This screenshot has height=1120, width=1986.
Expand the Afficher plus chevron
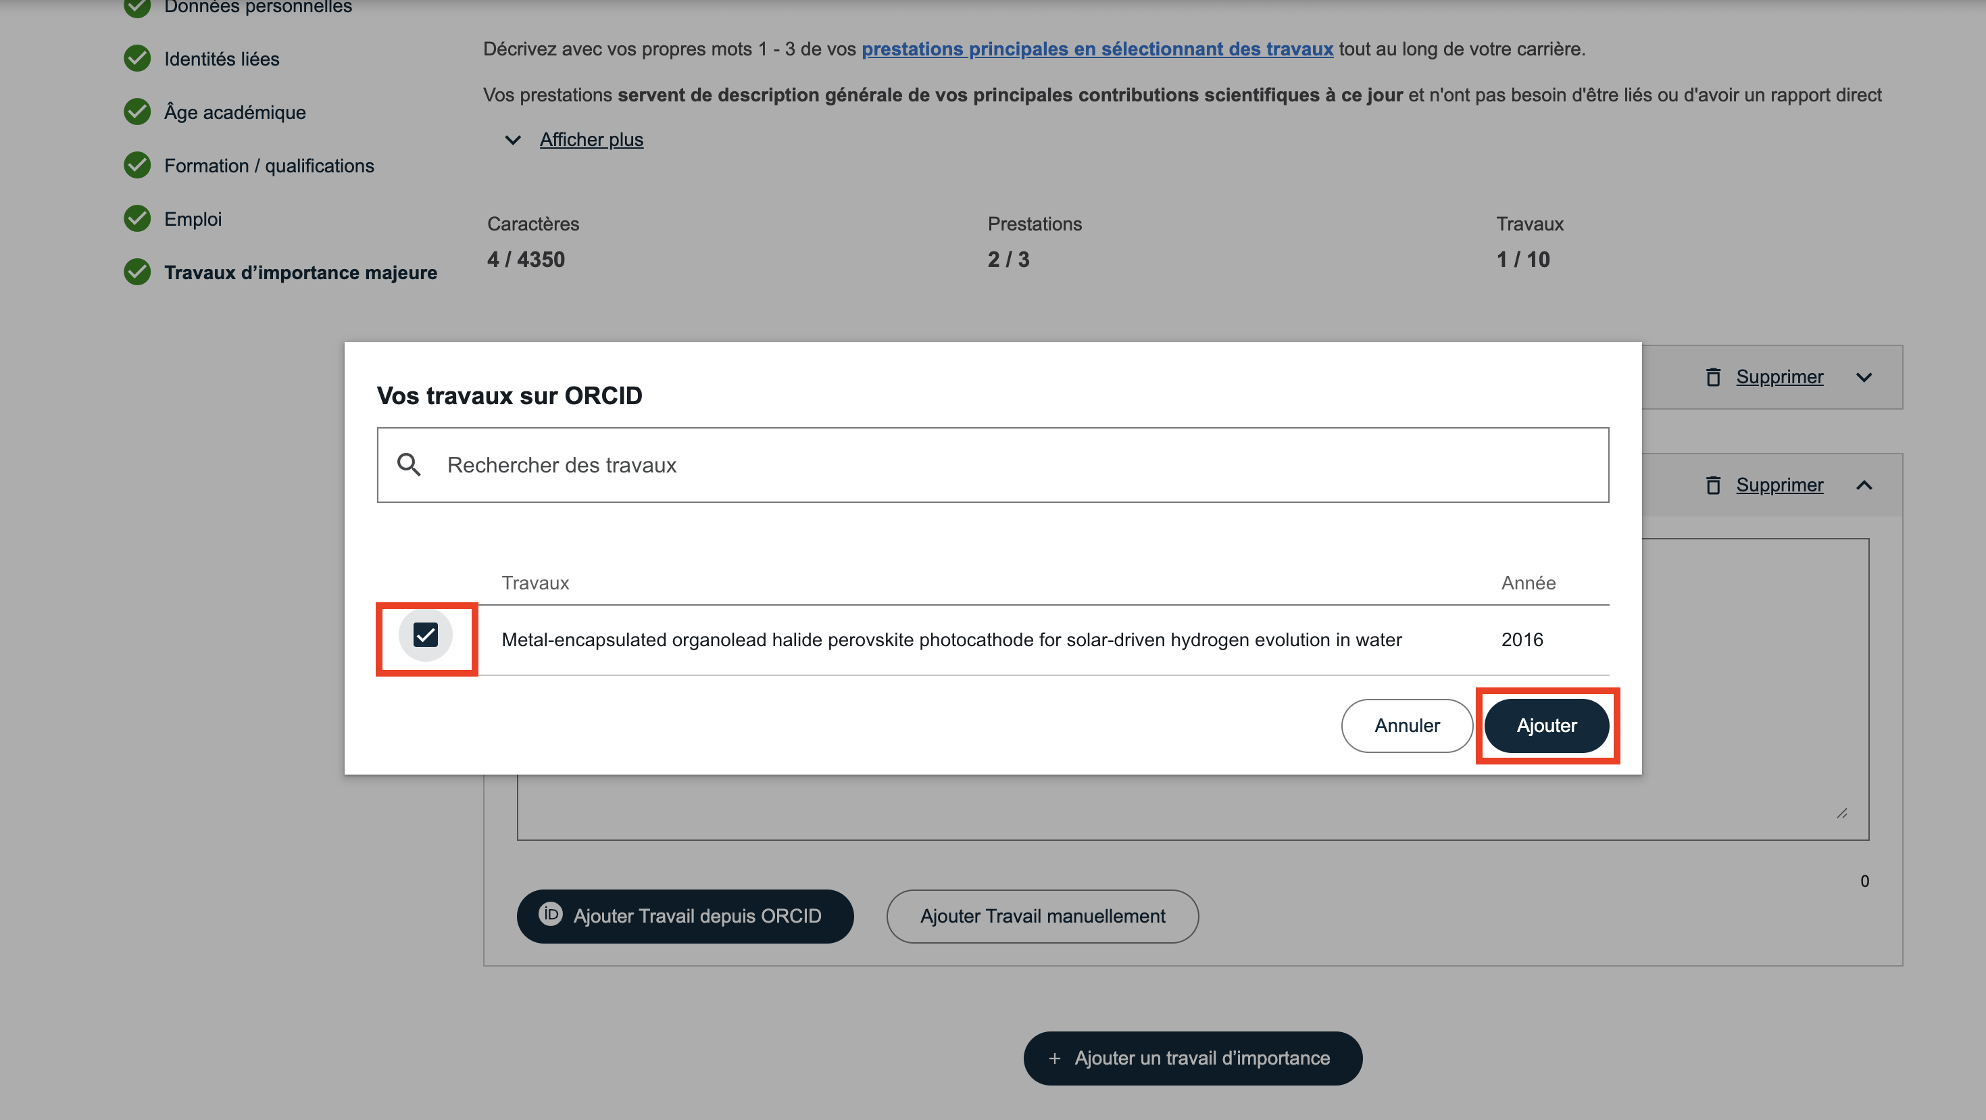[x=513, y=140]
